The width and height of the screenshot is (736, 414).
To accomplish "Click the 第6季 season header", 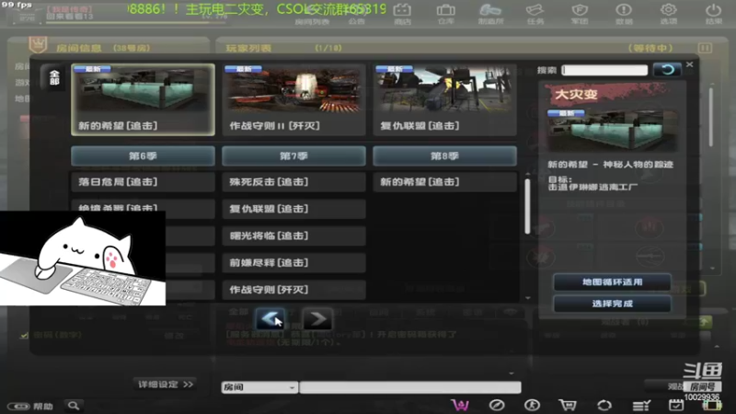I will (144, 155).
